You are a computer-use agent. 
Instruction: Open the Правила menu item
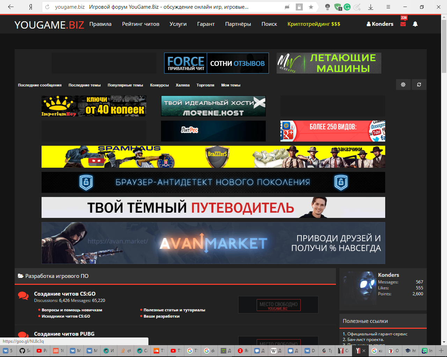101,24
